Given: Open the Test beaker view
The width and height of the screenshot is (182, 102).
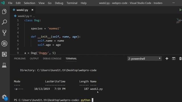Looking at the screenshot, I should pos(4,65).
